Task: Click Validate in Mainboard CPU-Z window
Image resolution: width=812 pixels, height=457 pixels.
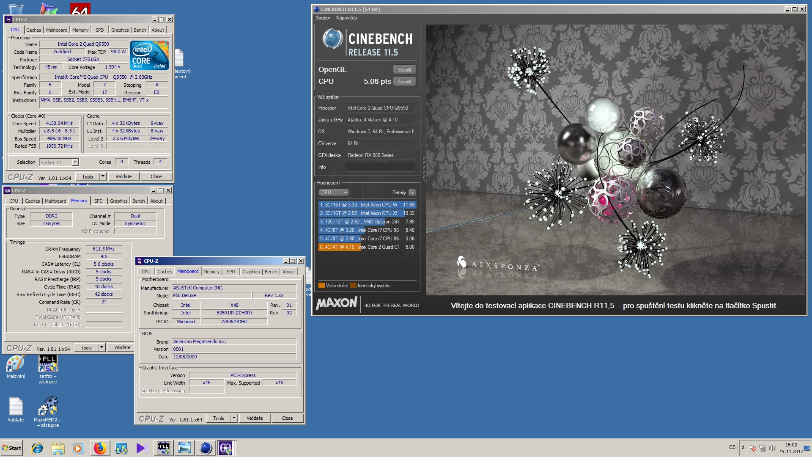Action: coord(255,418)
